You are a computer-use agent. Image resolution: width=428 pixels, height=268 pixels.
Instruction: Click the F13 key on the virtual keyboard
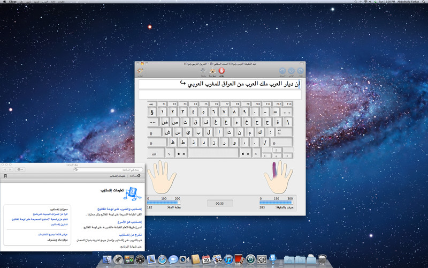[289, 104]
